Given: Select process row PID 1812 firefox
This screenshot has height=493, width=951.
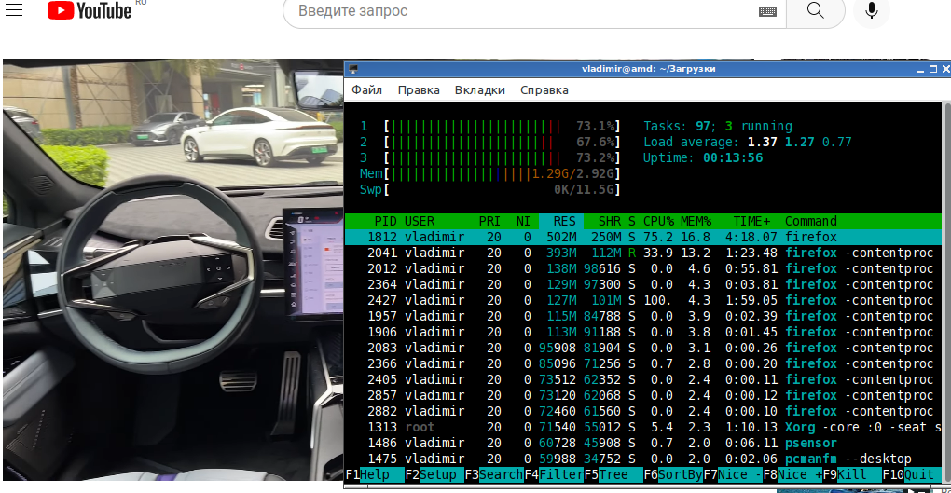Looking at the screenshot, I should 643,237.
